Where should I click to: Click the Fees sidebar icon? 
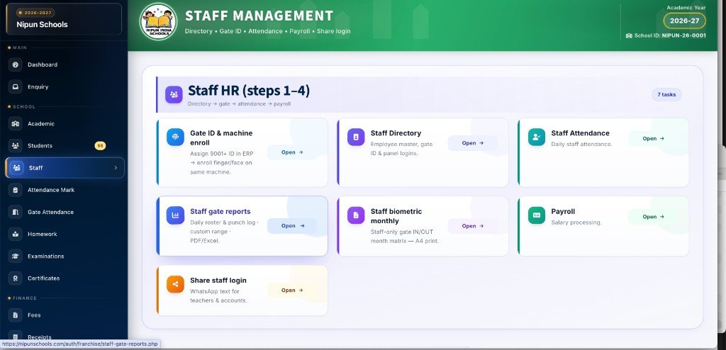tap(16, 315)
